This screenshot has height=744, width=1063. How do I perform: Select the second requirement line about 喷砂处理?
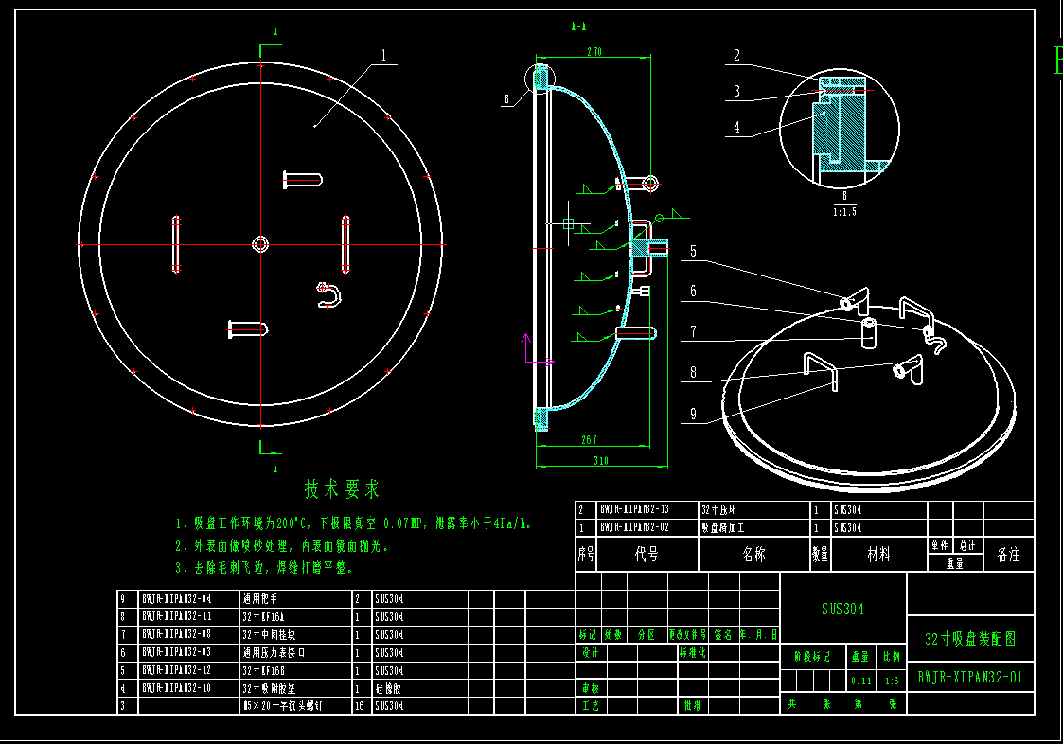pyautogui.click(x=282, y=546)
